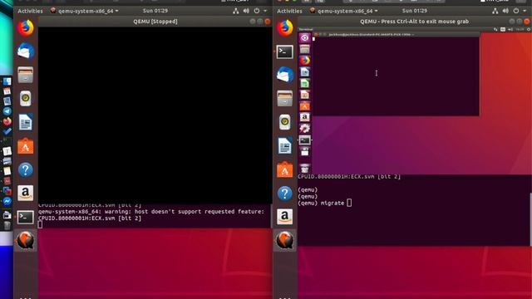Click the right terminal's vertical scrollbar
This screenshot has width=532, height=299.
coord(530,219)
